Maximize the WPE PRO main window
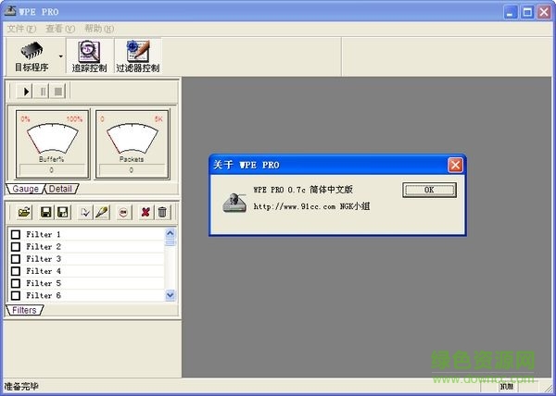This screenshot has width=556, height=396. [527, 12]
